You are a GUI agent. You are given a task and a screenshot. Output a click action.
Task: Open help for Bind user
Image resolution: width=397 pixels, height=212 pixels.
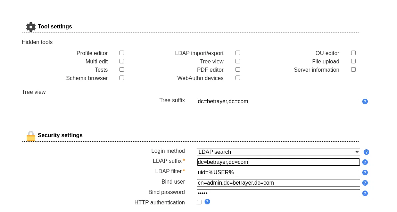click(x=365, y=183)
